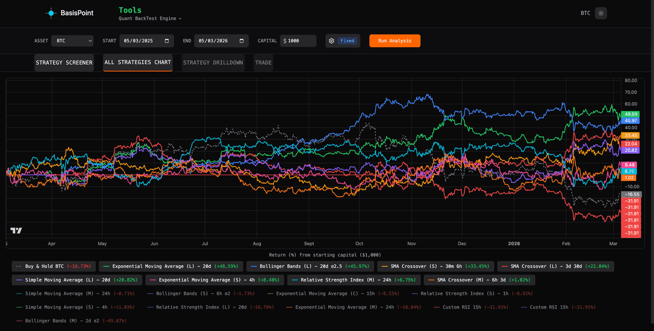Click the green 48.59 price axis label

coord(630,114)
